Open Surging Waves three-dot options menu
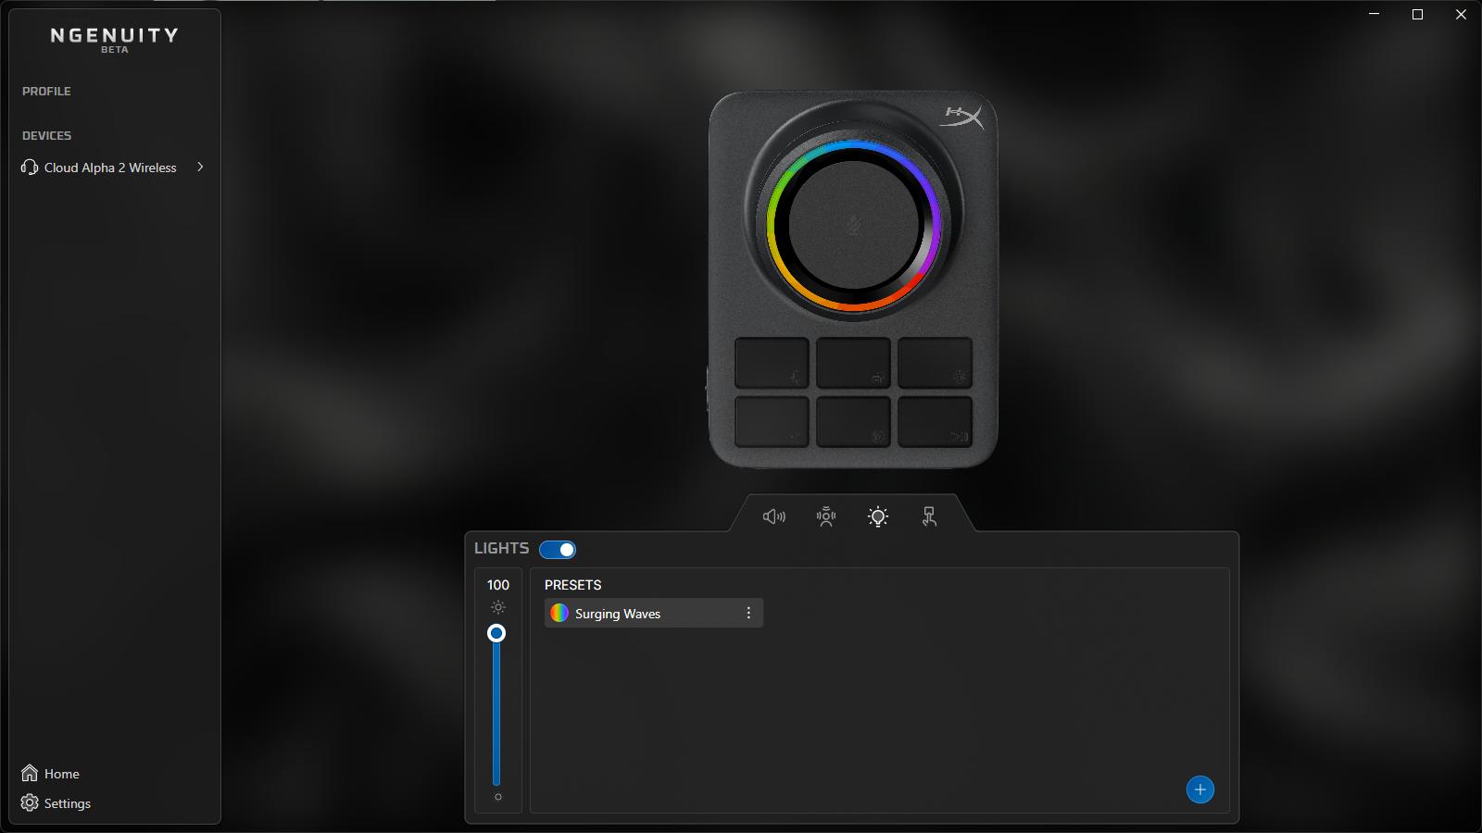 click(x=748, y=613)
